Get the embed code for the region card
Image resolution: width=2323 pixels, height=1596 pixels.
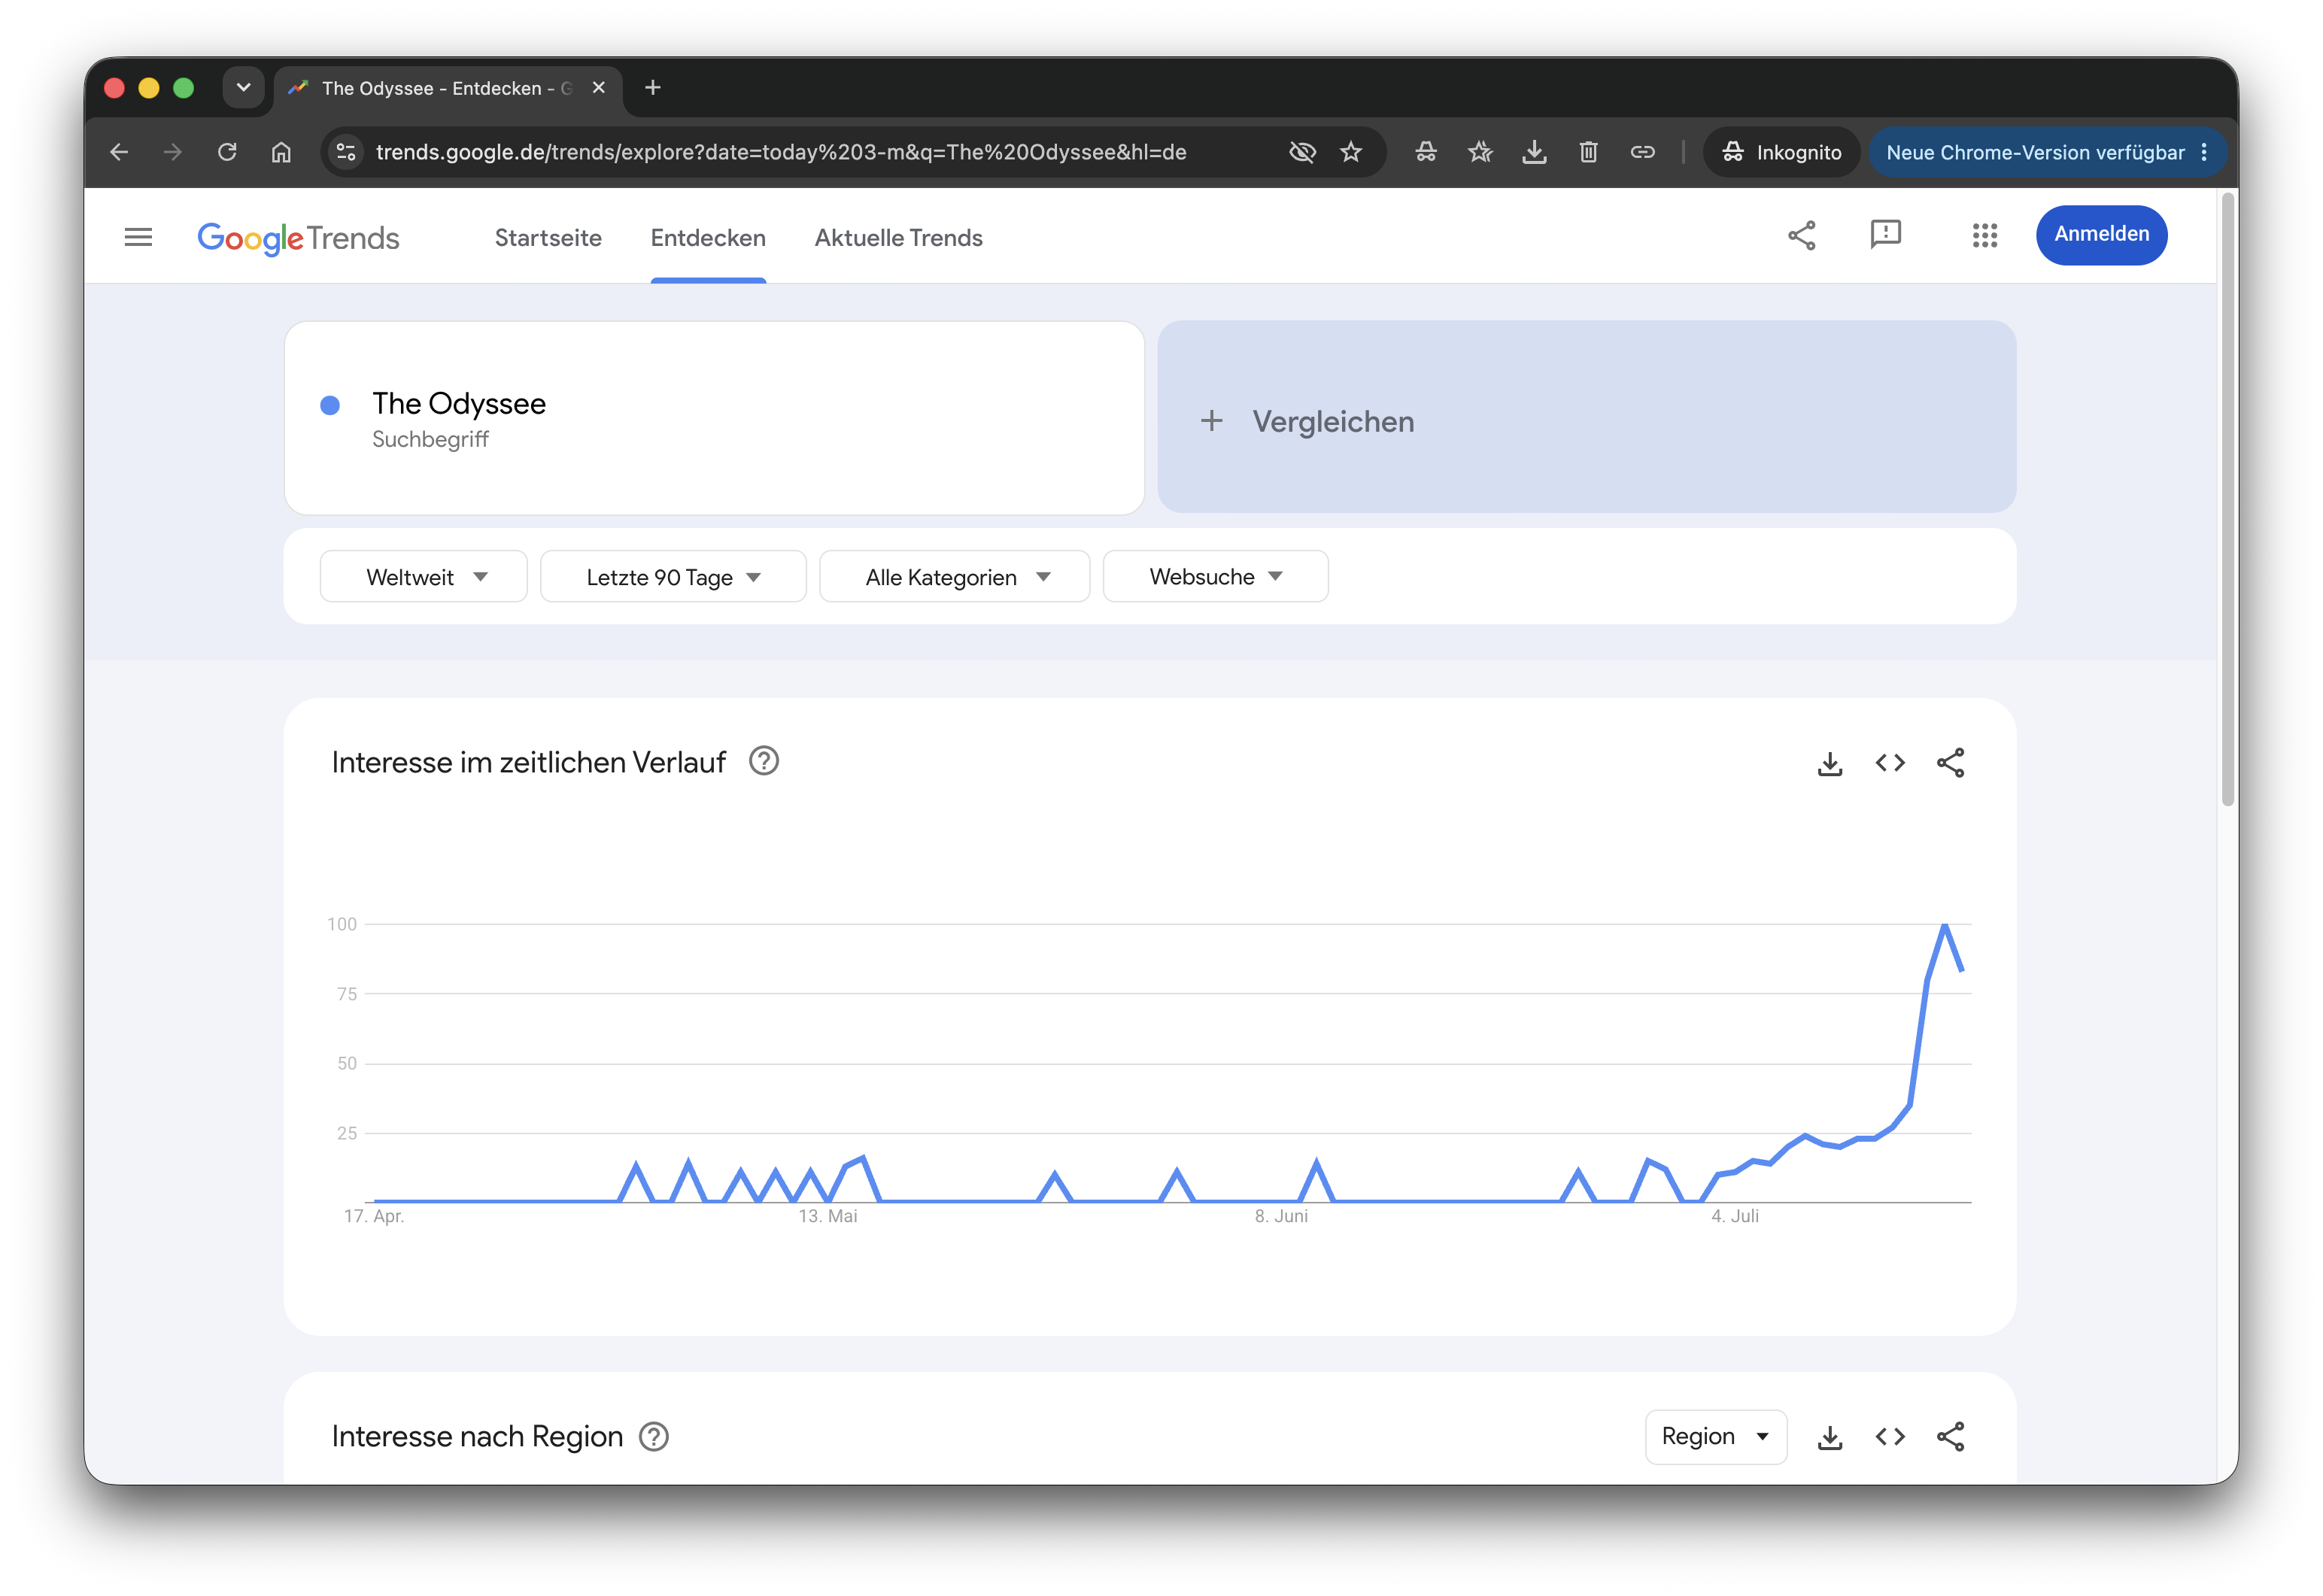coord(1890,1438)
